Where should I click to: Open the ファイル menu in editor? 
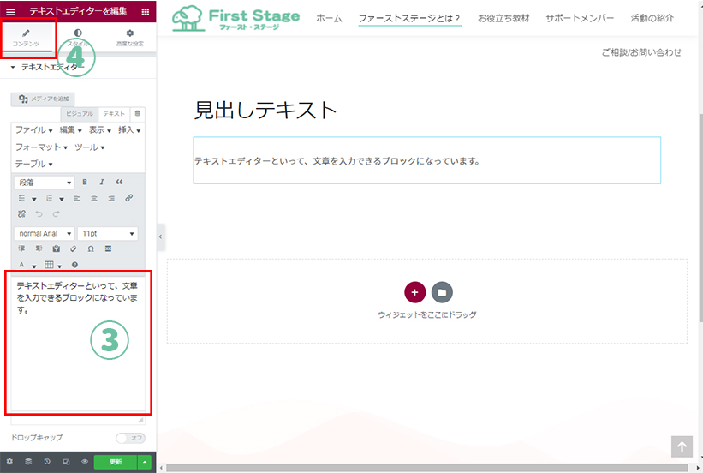click(x=33, y=130)
